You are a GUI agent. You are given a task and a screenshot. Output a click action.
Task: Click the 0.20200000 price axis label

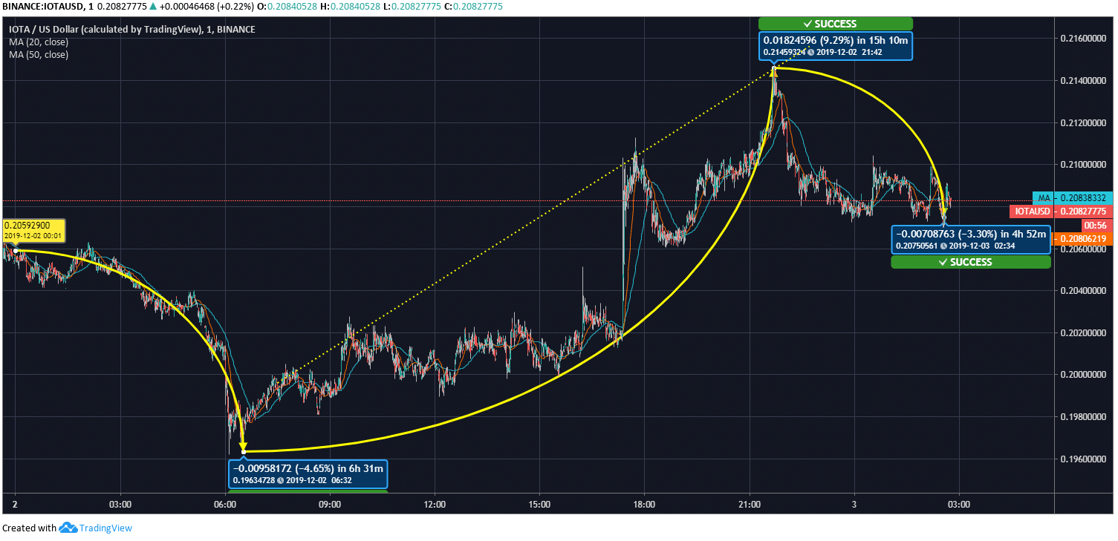click(1085, 332)
